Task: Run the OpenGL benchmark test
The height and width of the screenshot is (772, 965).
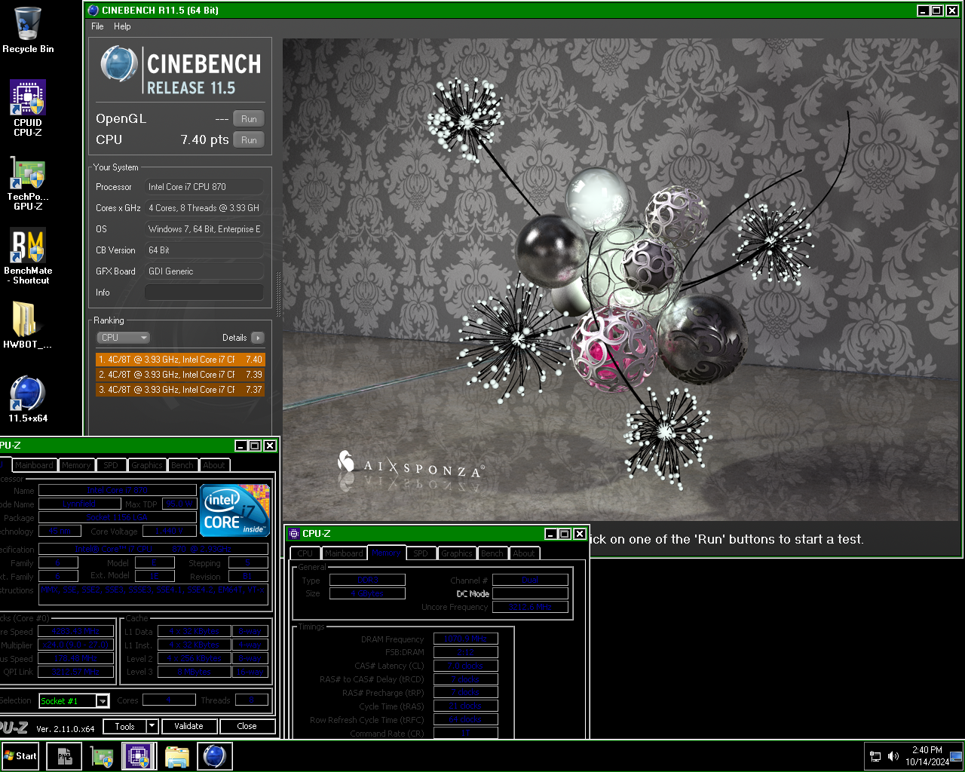Action: [x=249, y=119]
